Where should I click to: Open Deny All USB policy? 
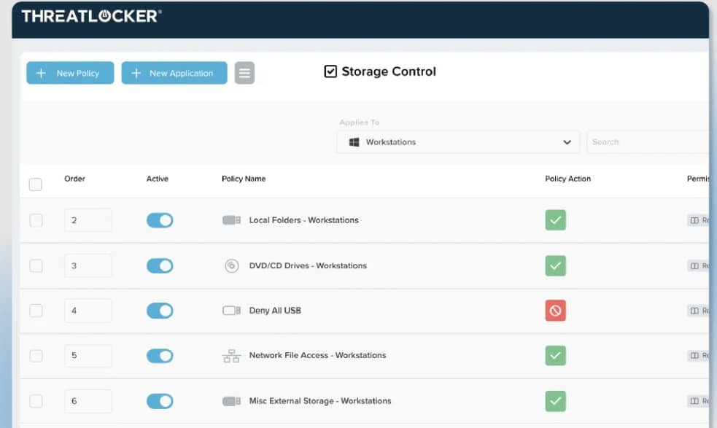[x=275, y=311]
